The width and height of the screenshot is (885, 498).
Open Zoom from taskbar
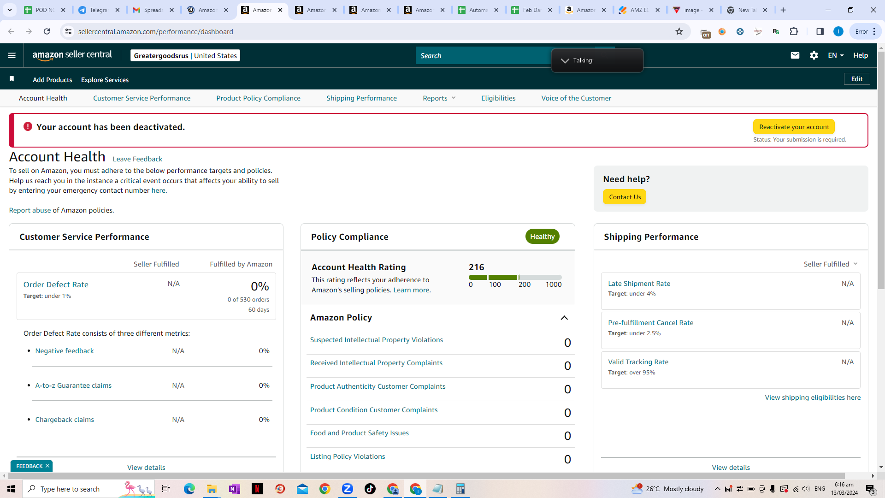pos(348,489)
